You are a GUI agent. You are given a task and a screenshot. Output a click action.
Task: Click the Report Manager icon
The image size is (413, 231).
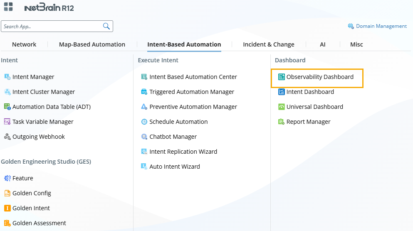282,122
